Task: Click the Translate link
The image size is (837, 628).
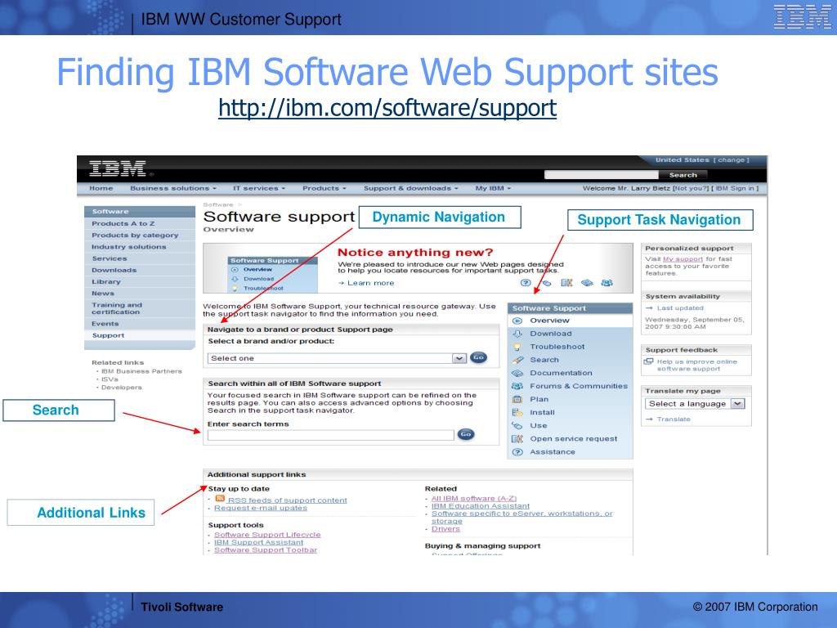Action: (674, 419)
